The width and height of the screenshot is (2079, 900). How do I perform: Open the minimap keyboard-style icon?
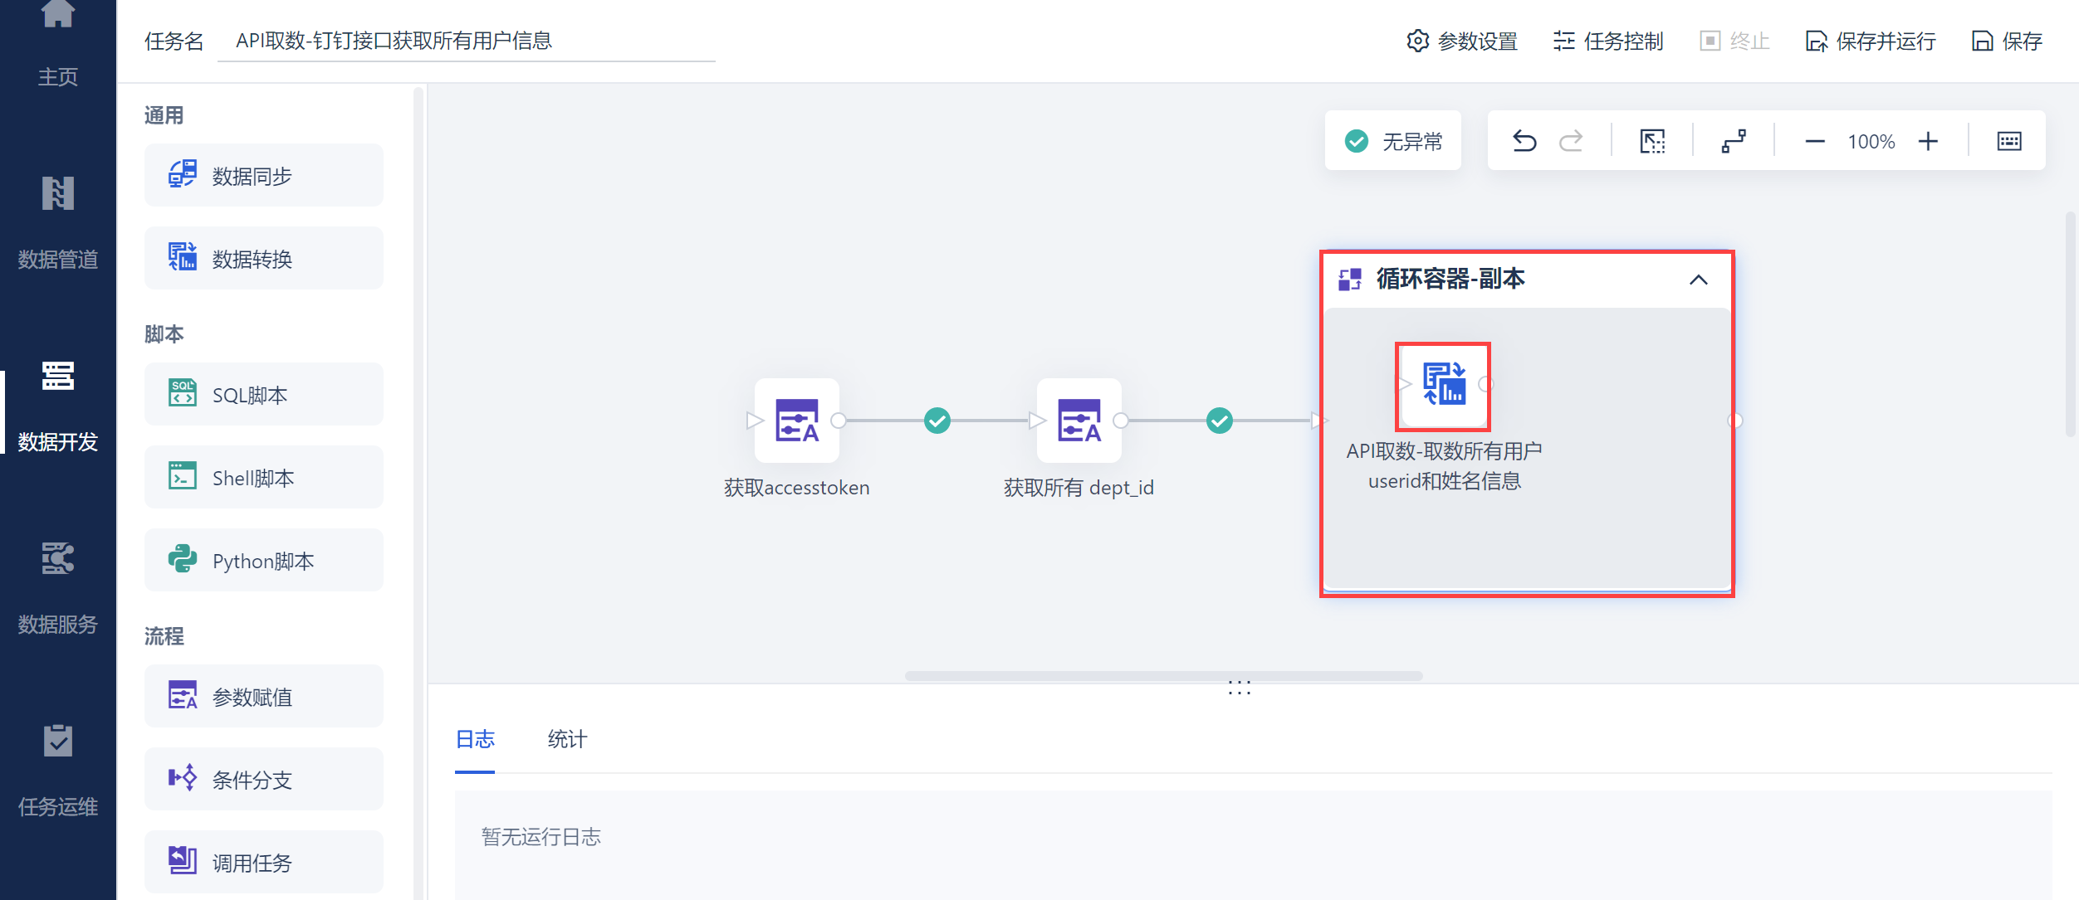(x=2008, y=141)
